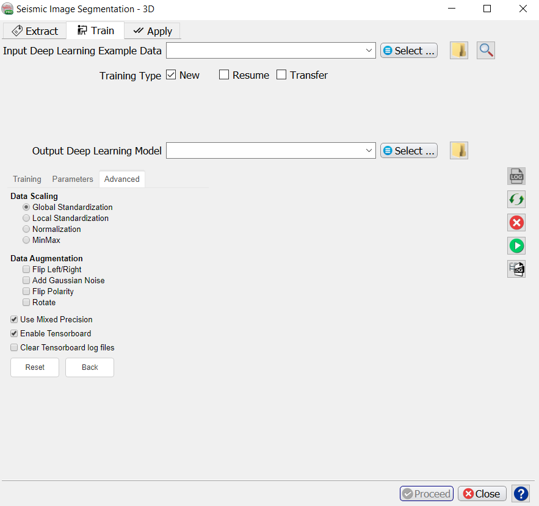This screenshot has height=506, width=539.
Task: Expand Output Deep Learning Model dropdown
Action: click(x=369, y=151)
